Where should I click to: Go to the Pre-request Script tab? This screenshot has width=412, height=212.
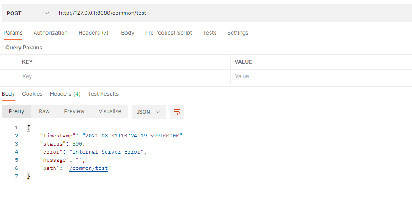pyautogui.click(x=168, y=33)
